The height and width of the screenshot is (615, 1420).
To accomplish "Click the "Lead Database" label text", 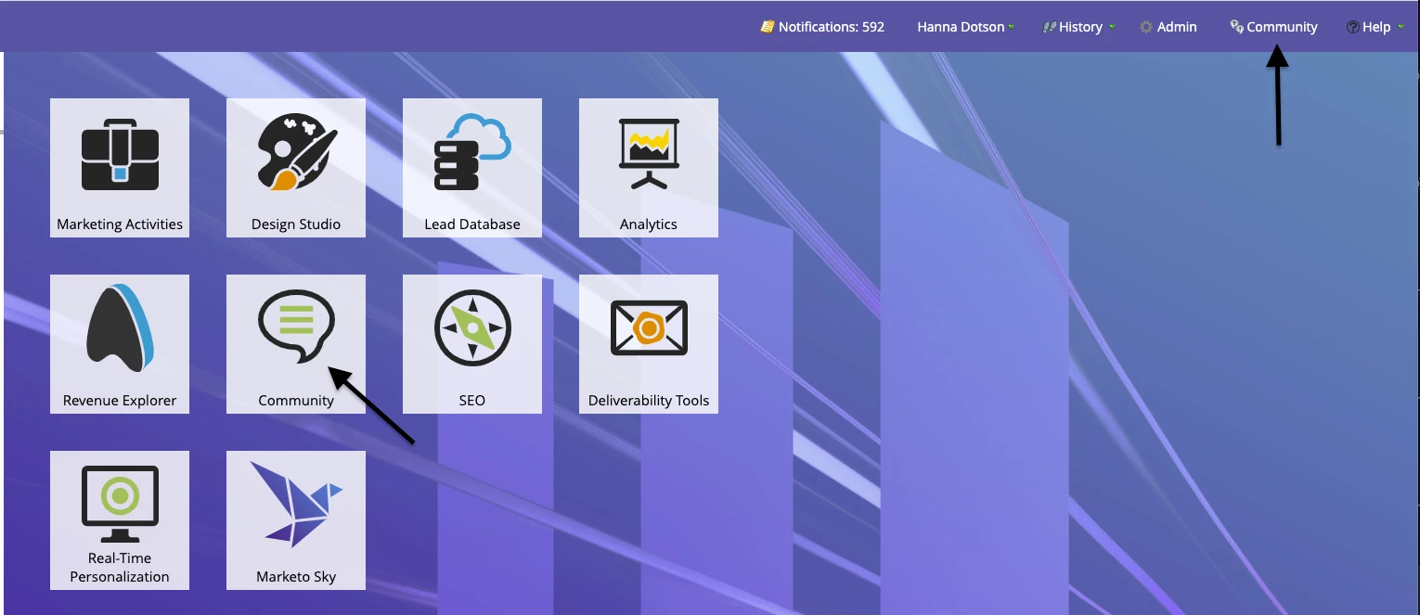I will click(472, 224).
